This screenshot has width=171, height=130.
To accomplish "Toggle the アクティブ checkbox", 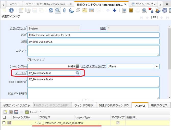I will point(29,60).
